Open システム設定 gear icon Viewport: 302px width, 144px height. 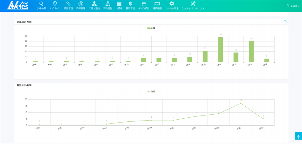click(172, 4)
